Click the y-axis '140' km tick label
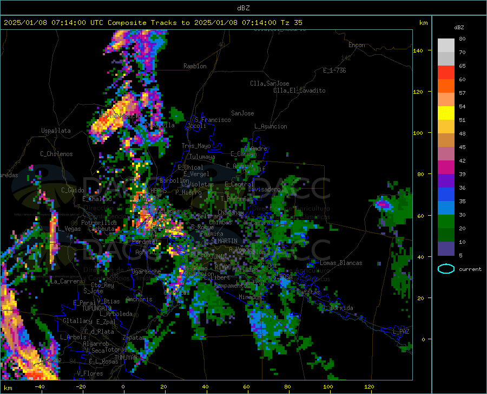The height and width of the screenshot is (394, 487). (x=418, y=50)
